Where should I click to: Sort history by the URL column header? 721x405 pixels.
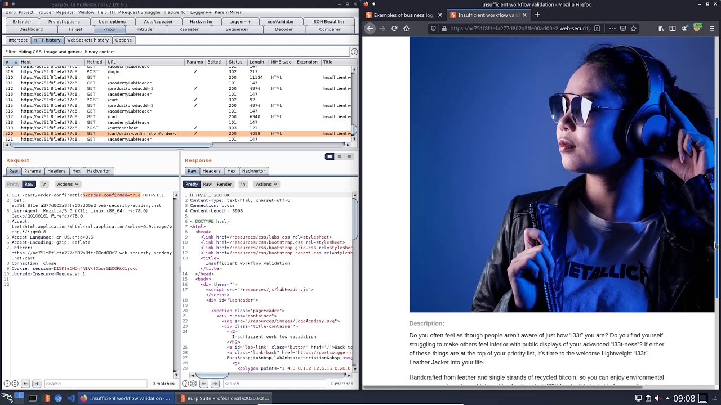click(145, 62)
